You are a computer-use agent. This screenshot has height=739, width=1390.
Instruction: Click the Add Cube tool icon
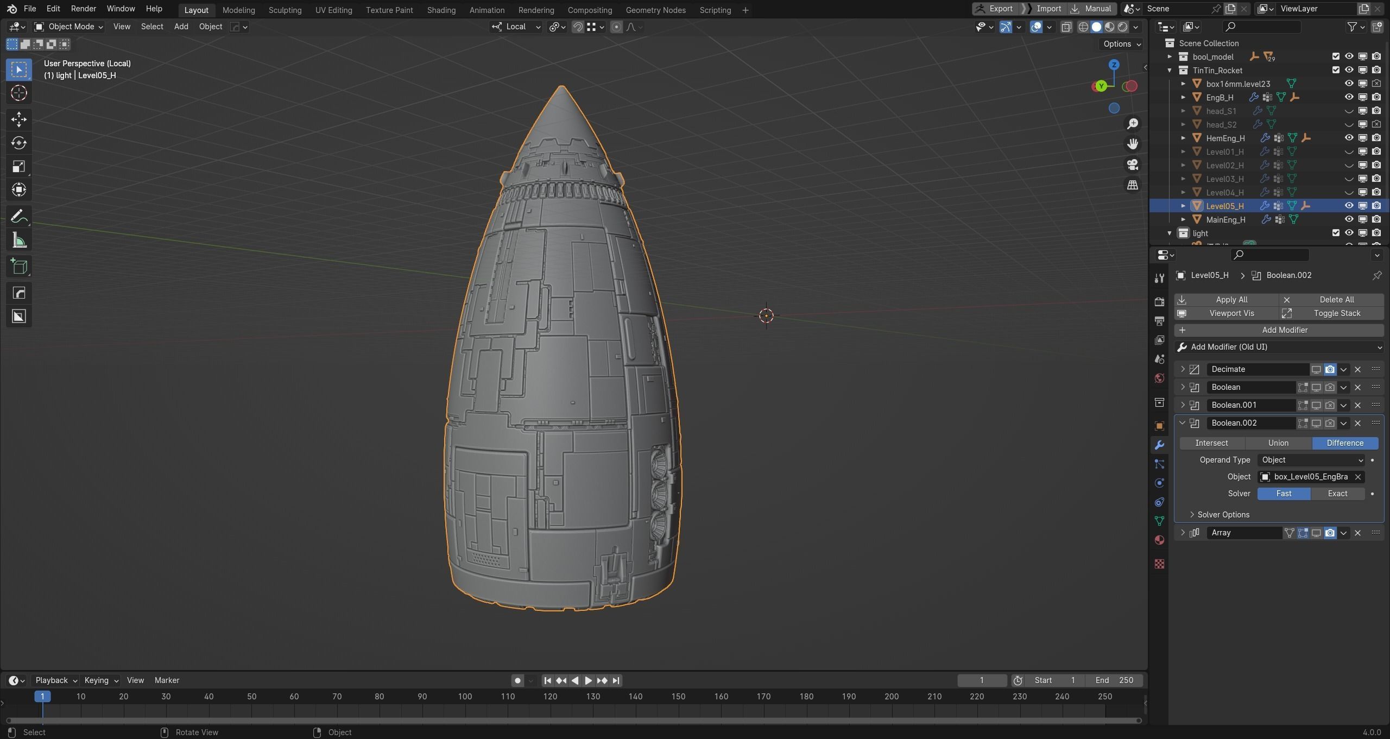tap(18, 267)
